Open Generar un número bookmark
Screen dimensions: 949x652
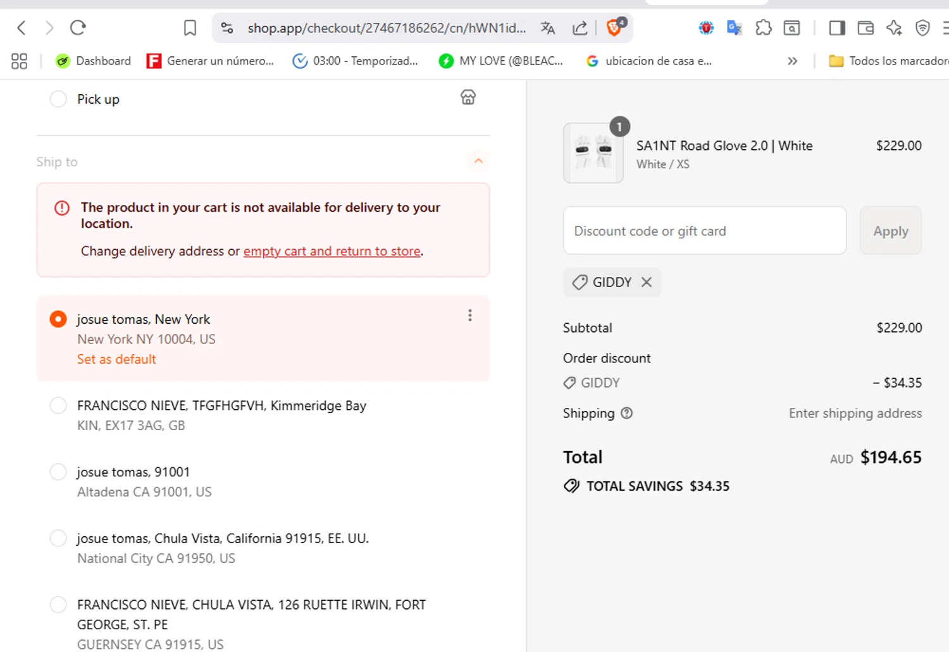click(210, 61)
